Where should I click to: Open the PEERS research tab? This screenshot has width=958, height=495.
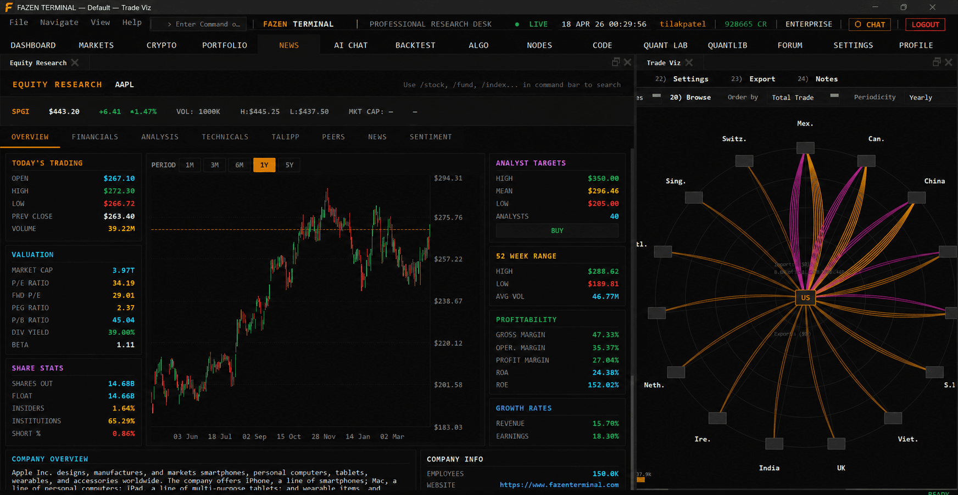(x=333, y=137)
